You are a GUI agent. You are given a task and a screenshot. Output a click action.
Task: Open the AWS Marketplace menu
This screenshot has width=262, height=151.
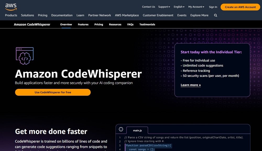[127, 15]
